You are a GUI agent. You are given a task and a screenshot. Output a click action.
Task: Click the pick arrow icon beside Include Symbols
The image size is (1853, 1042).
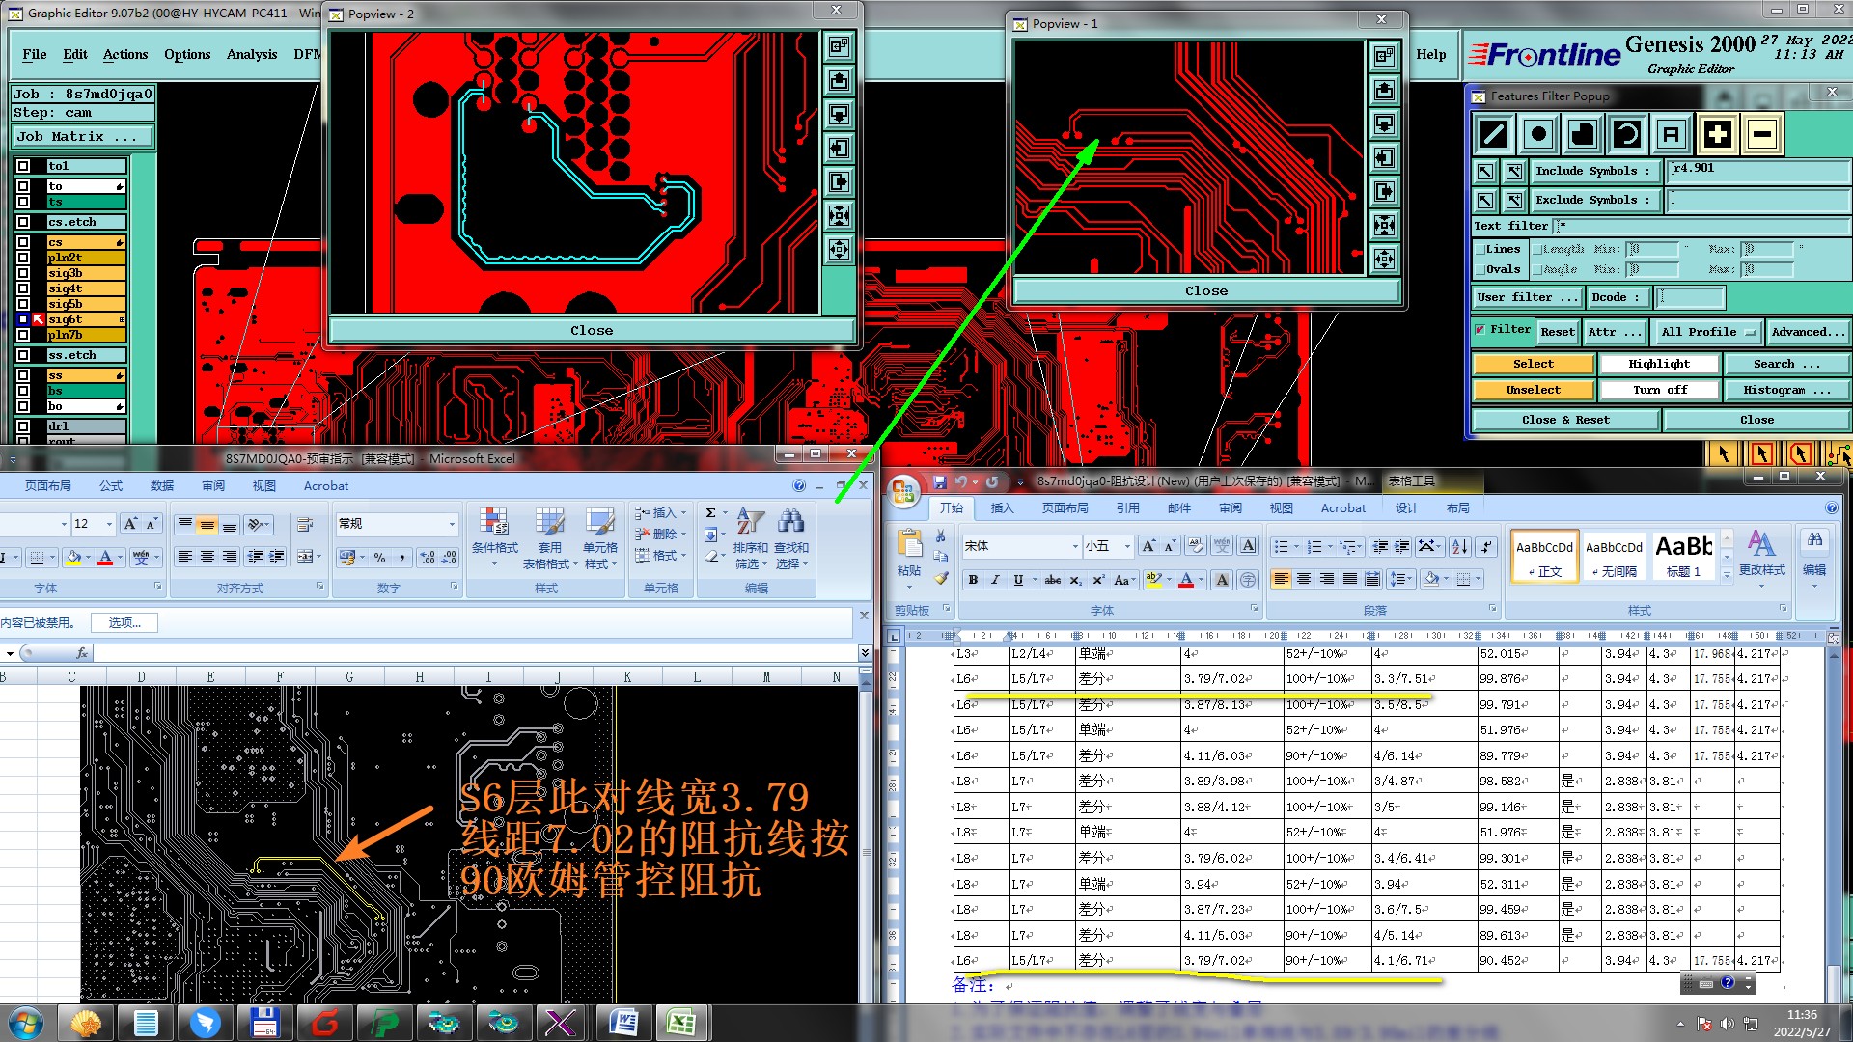coord(1485,172)
